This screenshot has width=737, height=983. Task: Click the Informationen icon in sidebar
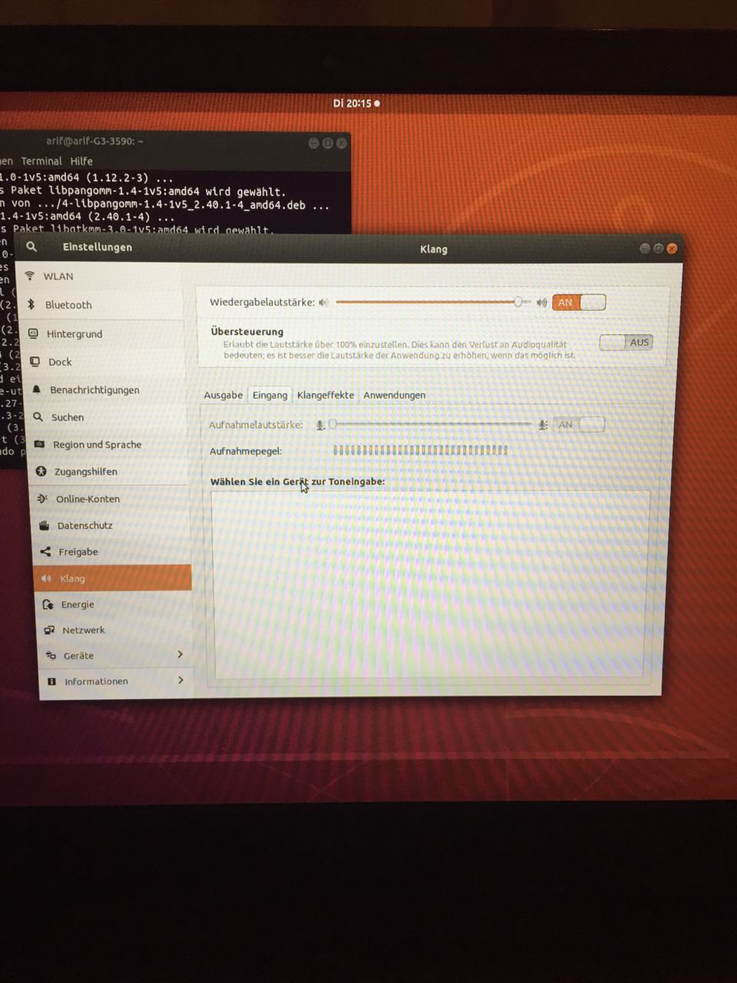51,681
